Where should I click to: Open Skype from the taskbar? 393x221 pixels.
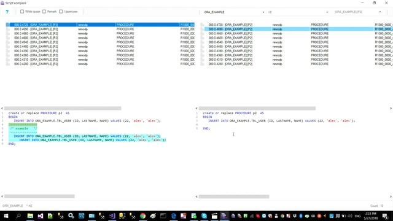[204, 215]
